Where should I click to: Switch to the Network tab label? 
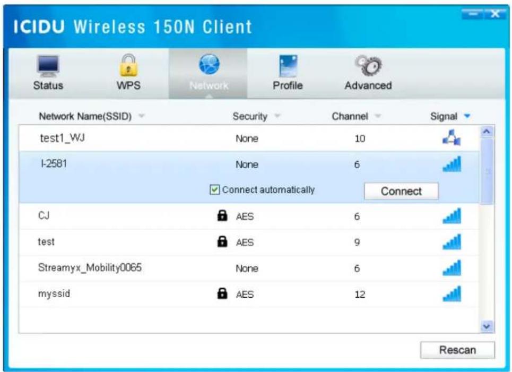[x=209, y=85]
